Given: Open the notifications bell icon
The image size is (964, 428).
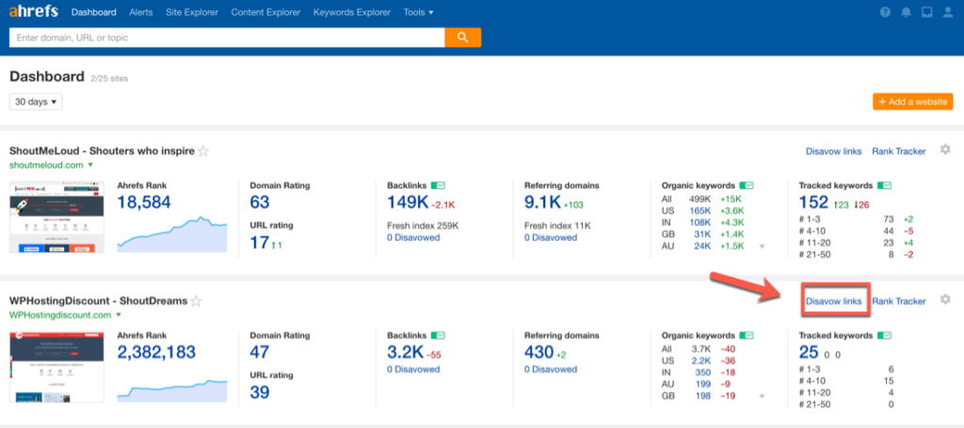Looking at the screenshot, I should point(907,12).
